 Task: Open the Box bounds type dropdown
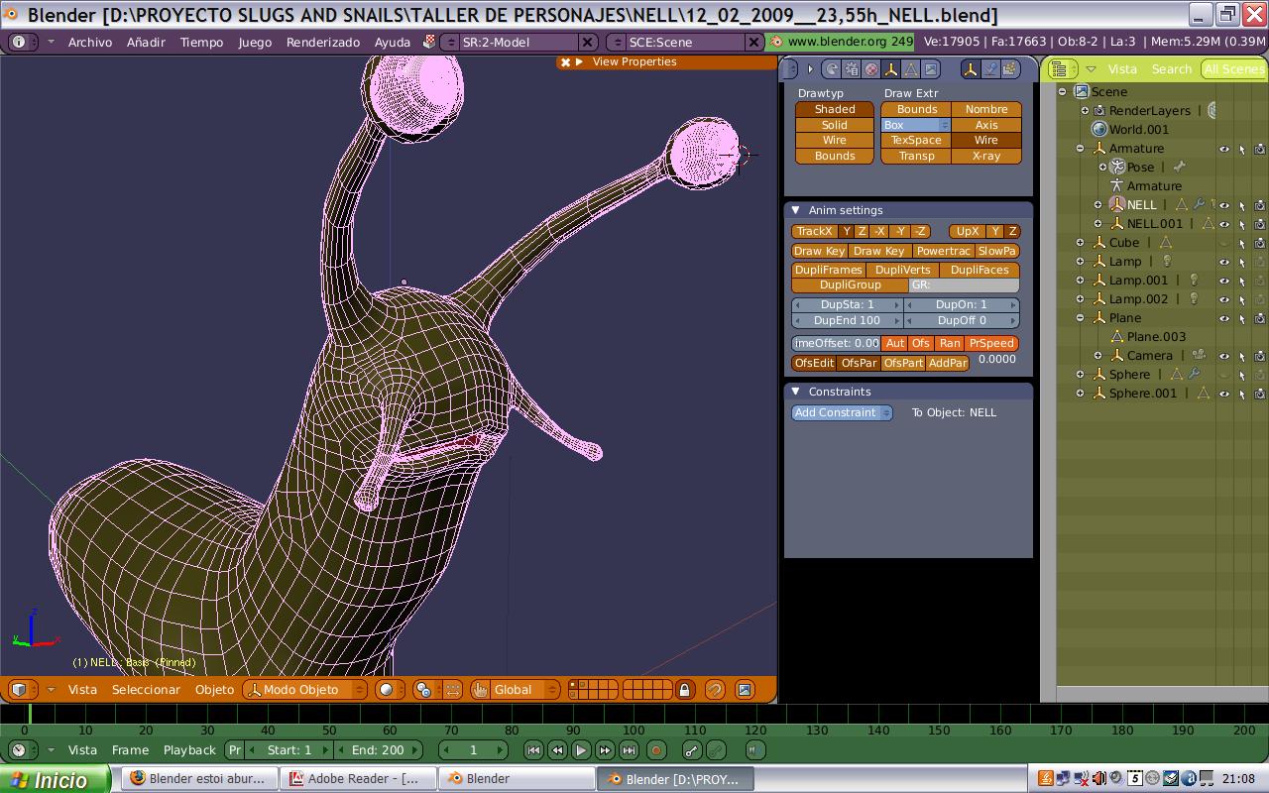[x=916, y=125]
